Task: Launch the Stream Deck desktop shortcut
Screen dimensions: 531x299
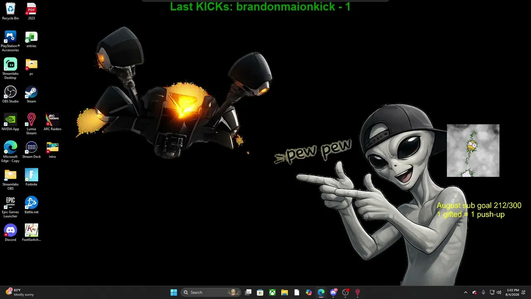Action: (x=32, y=150)
